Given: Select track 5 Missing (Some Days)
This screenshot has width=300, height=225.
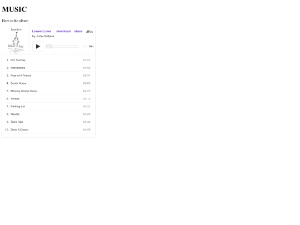Looking at the screenshot, I should (x=49, y=91).
